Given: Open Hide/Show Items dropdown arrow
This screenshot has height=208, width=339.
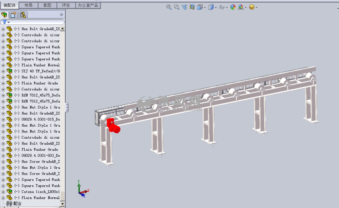Looking at the screenshot, I should [x=227, y=7].
